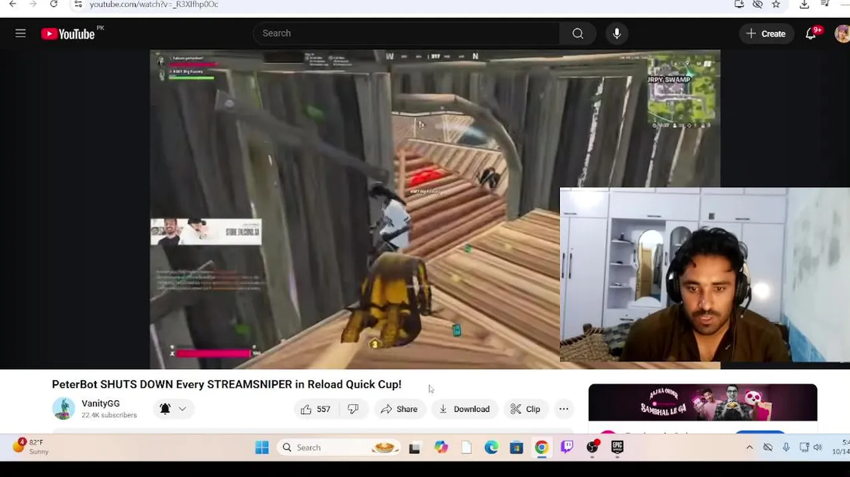The image size is (850, 477).
Task: Open OBS Studio in the taskbar
Action: (592, 447)
